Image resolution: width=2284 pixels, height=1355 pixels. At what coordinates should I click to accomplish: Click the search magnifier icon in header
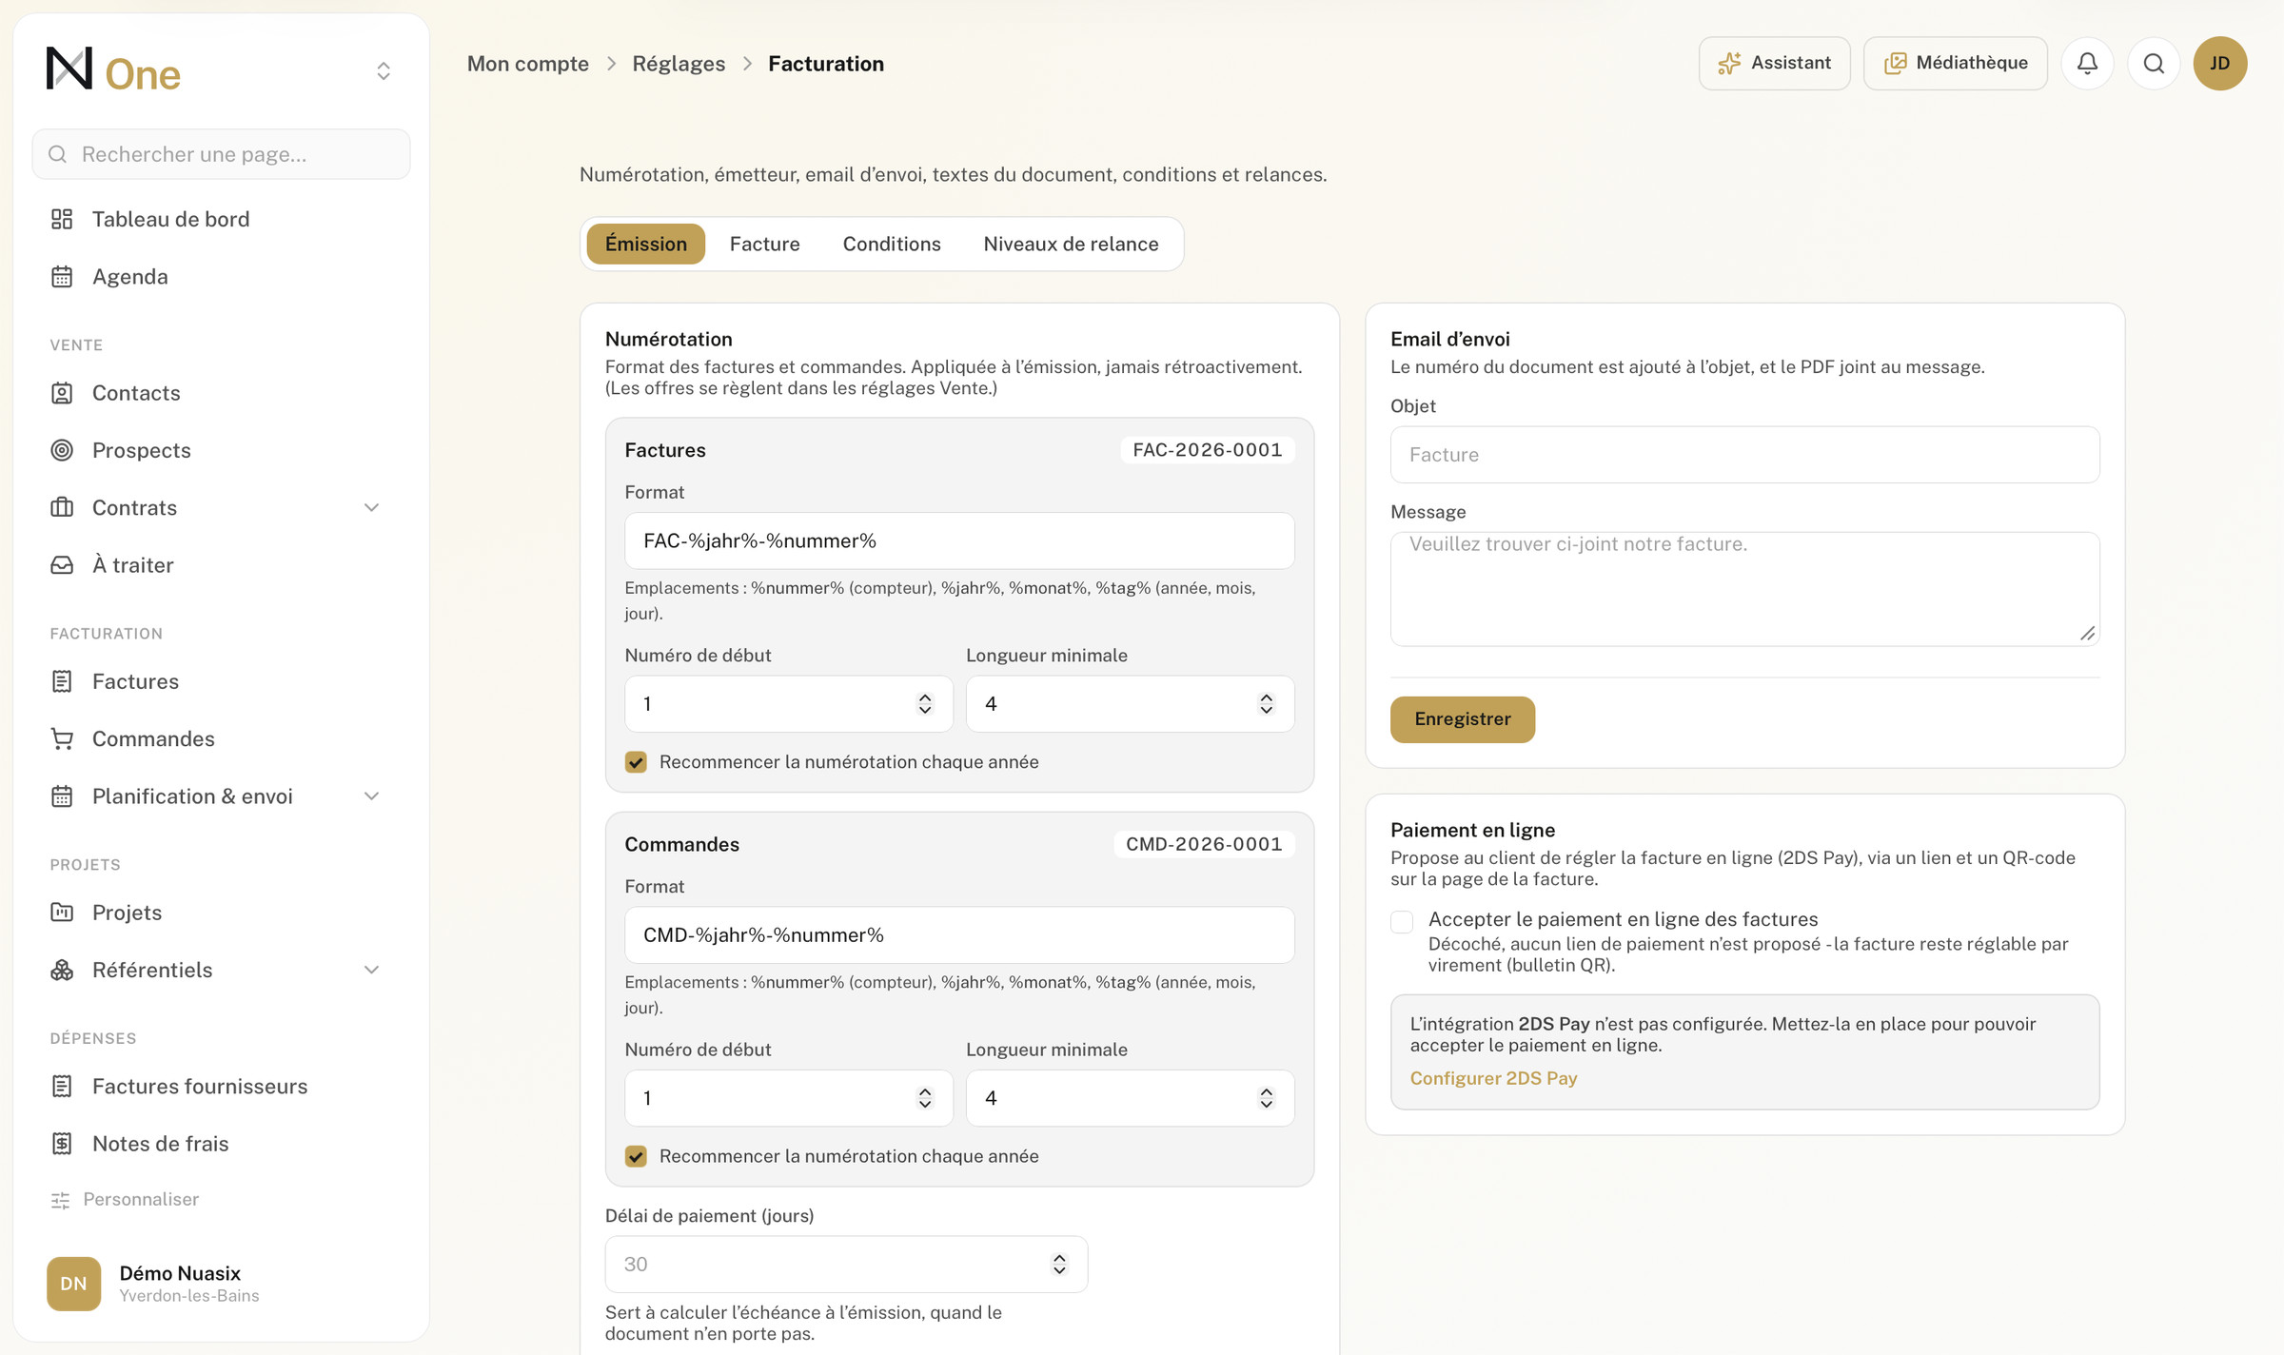click(x=2154, y=63)
